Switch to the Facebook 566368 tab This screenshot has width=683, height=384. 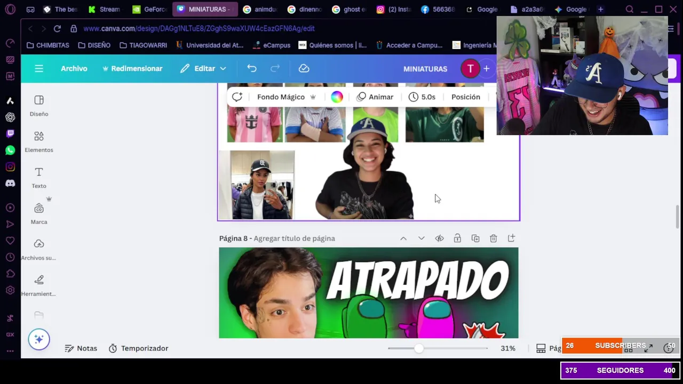click(x=438, y=9)
